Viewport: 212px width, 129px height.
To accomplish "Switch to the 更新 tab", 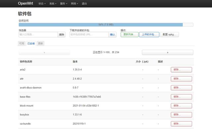I will (x=40, y=44).
